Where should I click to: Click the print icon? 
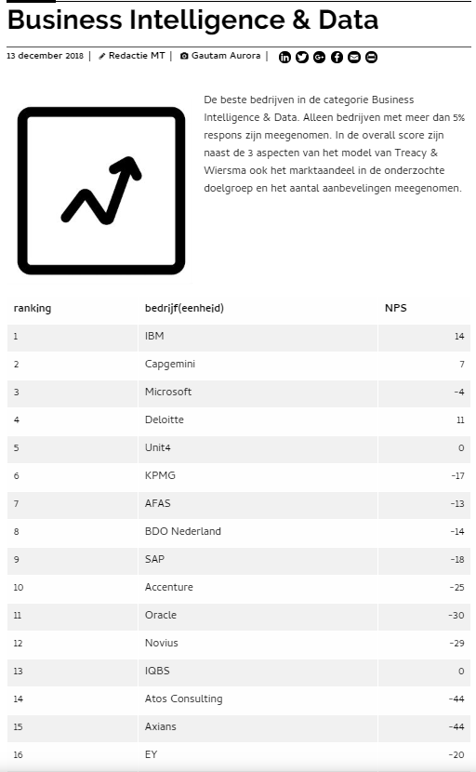(x=371, y=57)
